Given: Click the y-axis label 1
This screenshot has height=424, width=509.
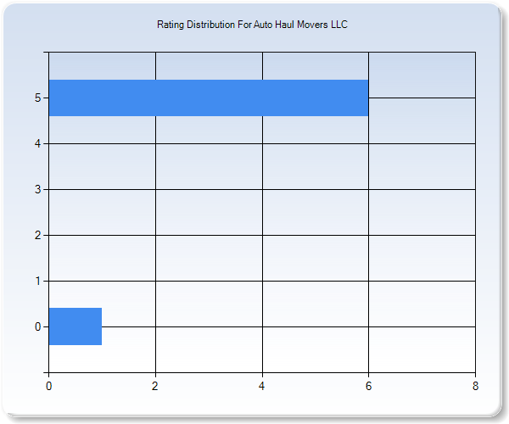Looking at the screenshot, I should tap(38, 281).
